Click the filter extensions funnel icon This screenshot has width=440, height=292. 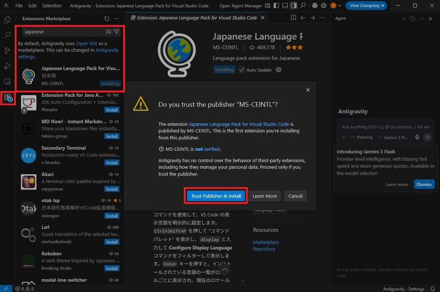[x=117, y=32]
